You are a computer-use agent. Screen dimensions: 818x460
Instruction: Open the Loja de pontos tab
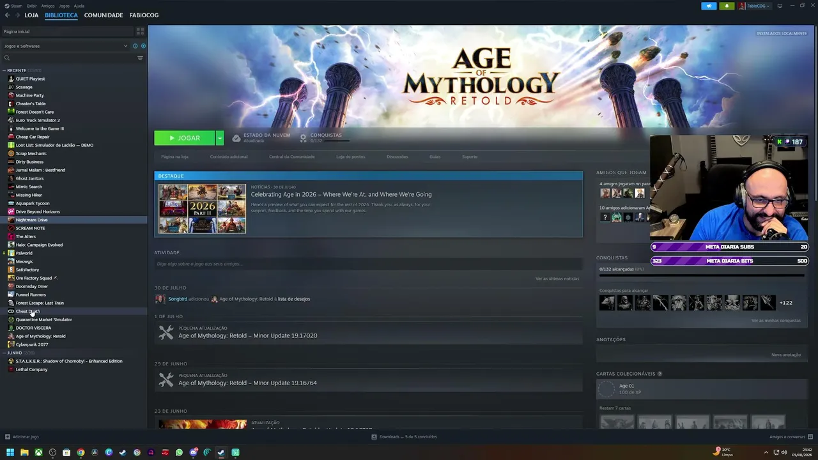pos(351,157)
